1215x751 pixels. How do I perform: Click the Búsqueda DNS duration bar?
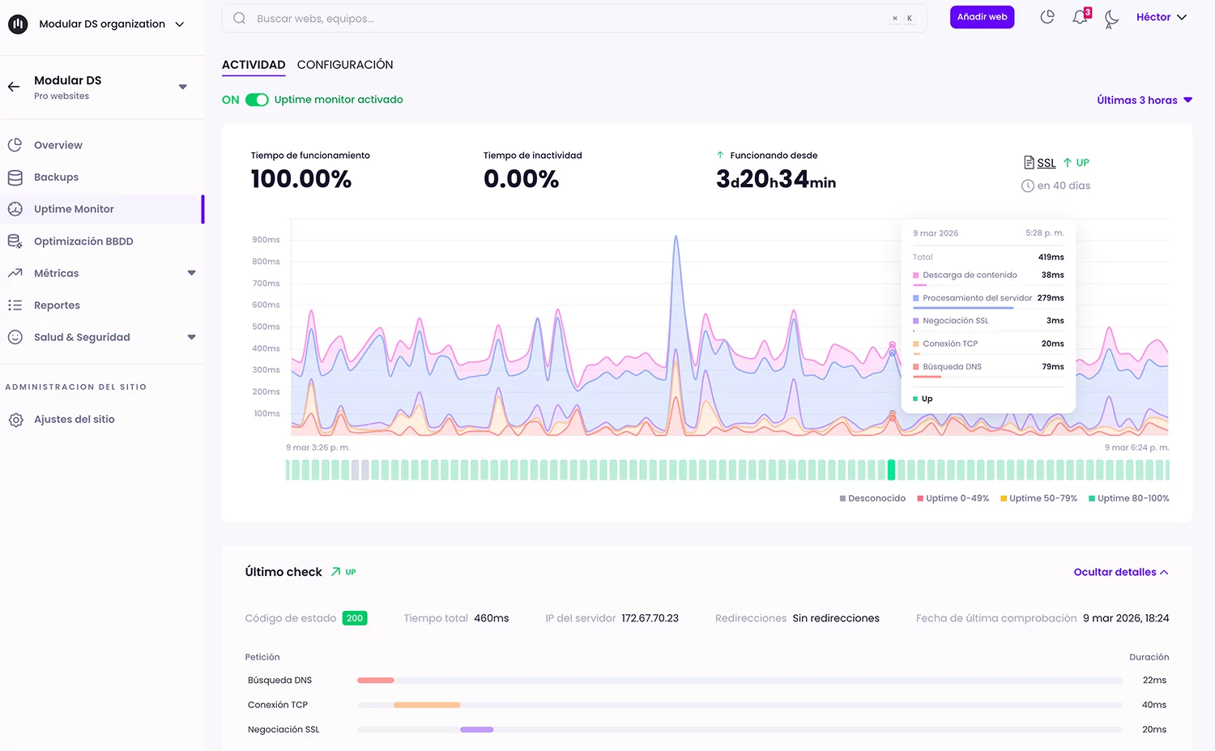click(375, 680)
